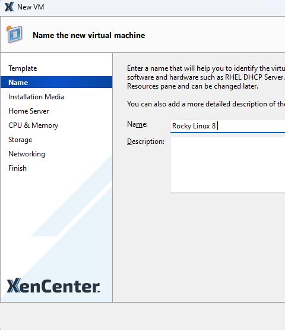The width and height of the screenshot is (285, 330).
Task: Open the Storage step in sidebar
Action: (x=20, y=140)
